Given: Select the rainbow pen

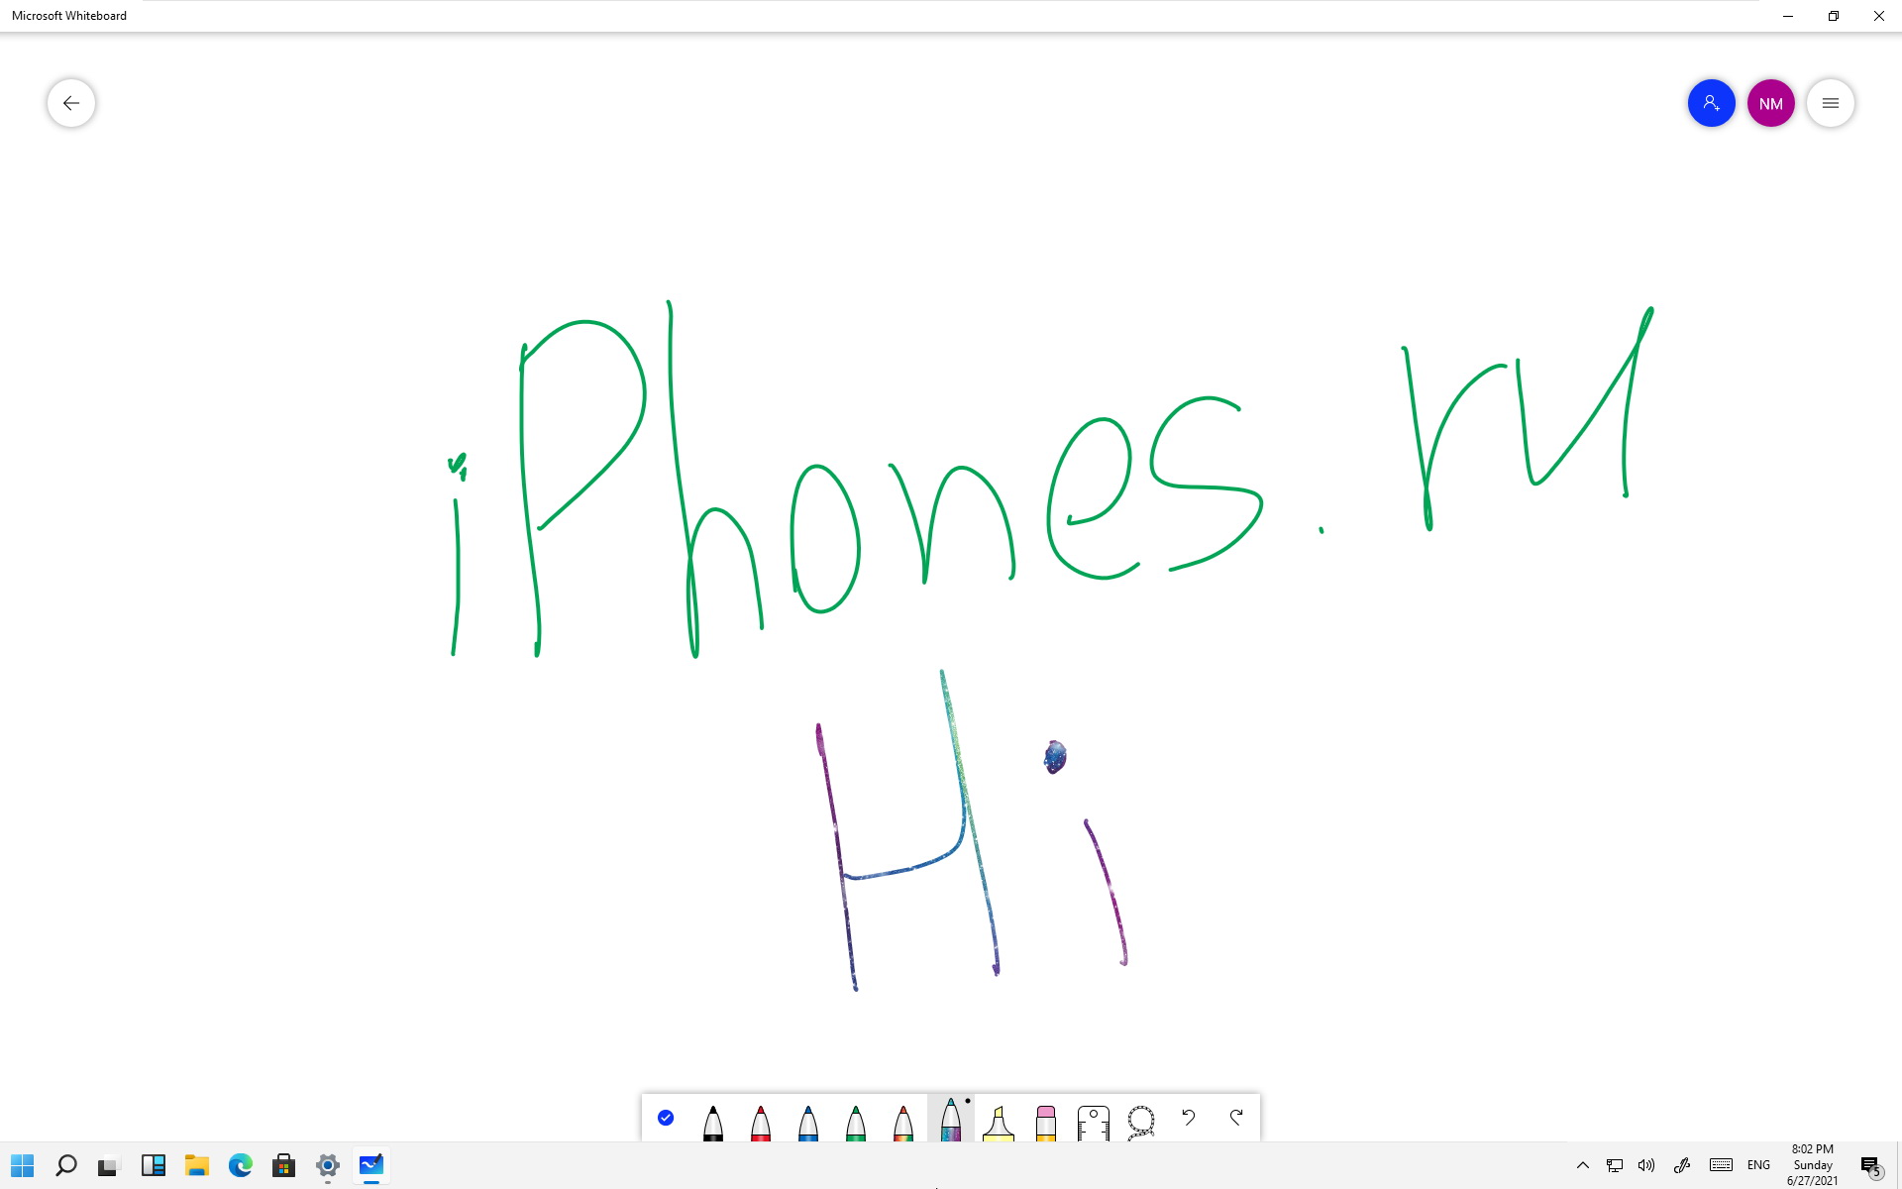Looking at the screenshot, I should (902, 1122).
